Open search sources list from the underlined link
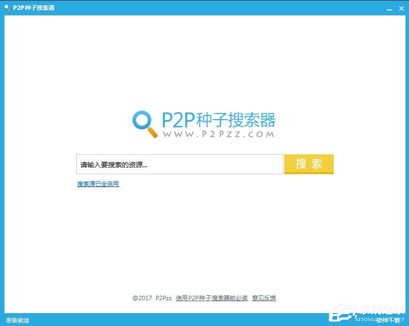Image resolution: width=409 pixels, height=326 pixels. point(97,184)
